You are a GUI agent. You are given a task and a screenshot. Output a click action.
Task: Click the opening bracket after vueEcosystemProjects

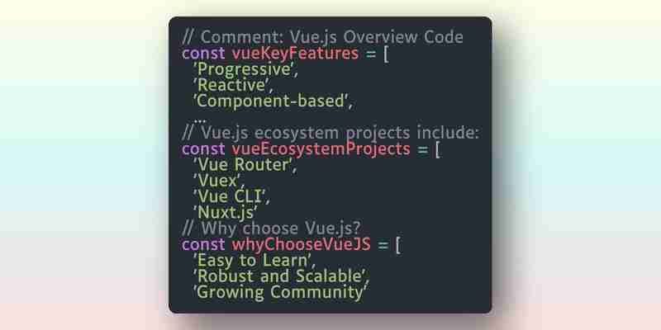438,149
